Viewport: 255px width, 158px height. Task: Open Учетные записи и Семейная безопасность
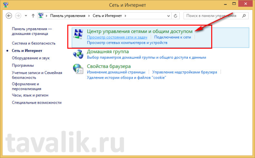pyautogui.click(x=37, y=75)
